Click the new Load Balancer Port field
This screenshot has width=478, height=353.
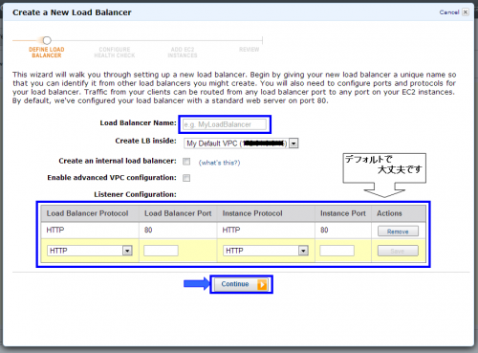161,251
